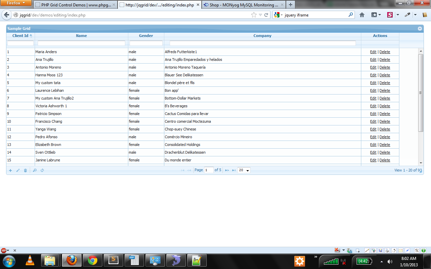Sort the grid by Client Id header

(20, 36)
